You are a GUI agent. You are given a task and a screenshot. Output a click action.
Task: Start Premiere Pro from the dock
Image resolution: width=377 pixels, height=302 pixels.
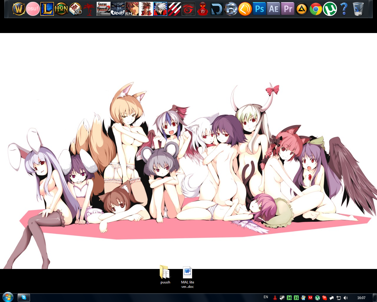click(288, 9)
